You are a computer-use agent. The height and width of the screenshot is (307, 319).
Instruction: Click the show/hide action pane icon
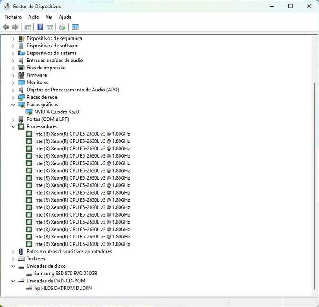point(50,27)
